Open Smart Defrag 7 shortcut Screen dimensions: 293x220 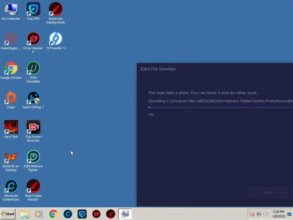pyautogui.click(x=33, y=100)
